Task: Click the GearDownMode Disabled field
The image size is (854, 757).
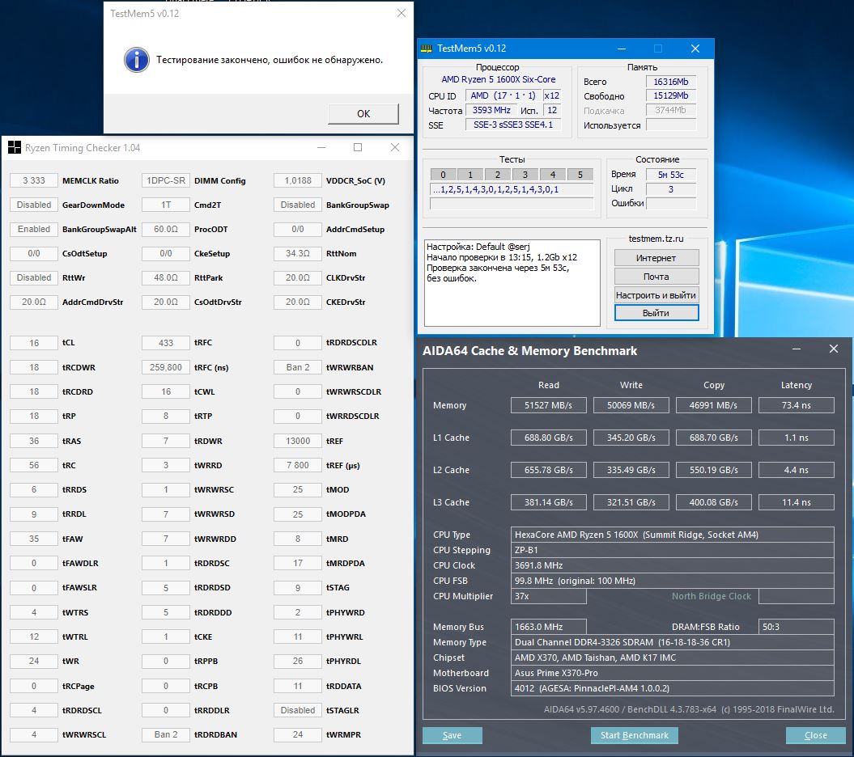Action: pyautogui.click(x=34, y=205)
